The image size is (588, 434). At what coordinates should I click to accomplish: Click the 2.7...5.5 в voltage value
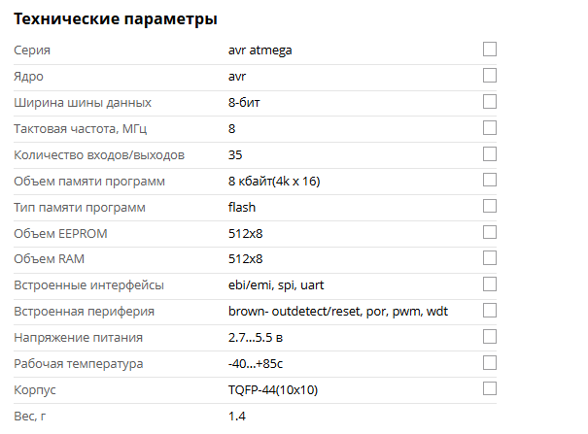256,338
